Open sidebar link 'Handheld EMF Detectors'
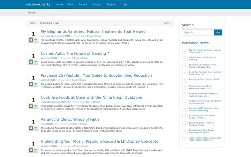Screen dimensions: 251x157 (204, 110)
